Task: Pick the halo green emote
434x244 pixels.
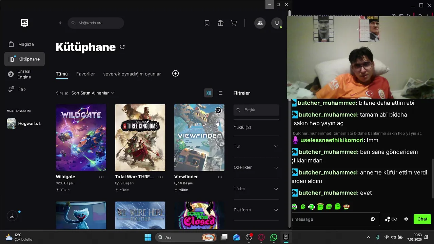Action: click(320, 206)
